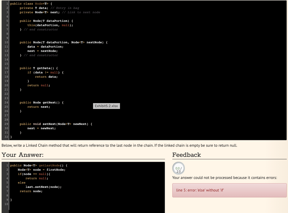288x213 pixels.
Task: Select the score circle showing 0.0/2.0
Action: click(x=178, y=168)
